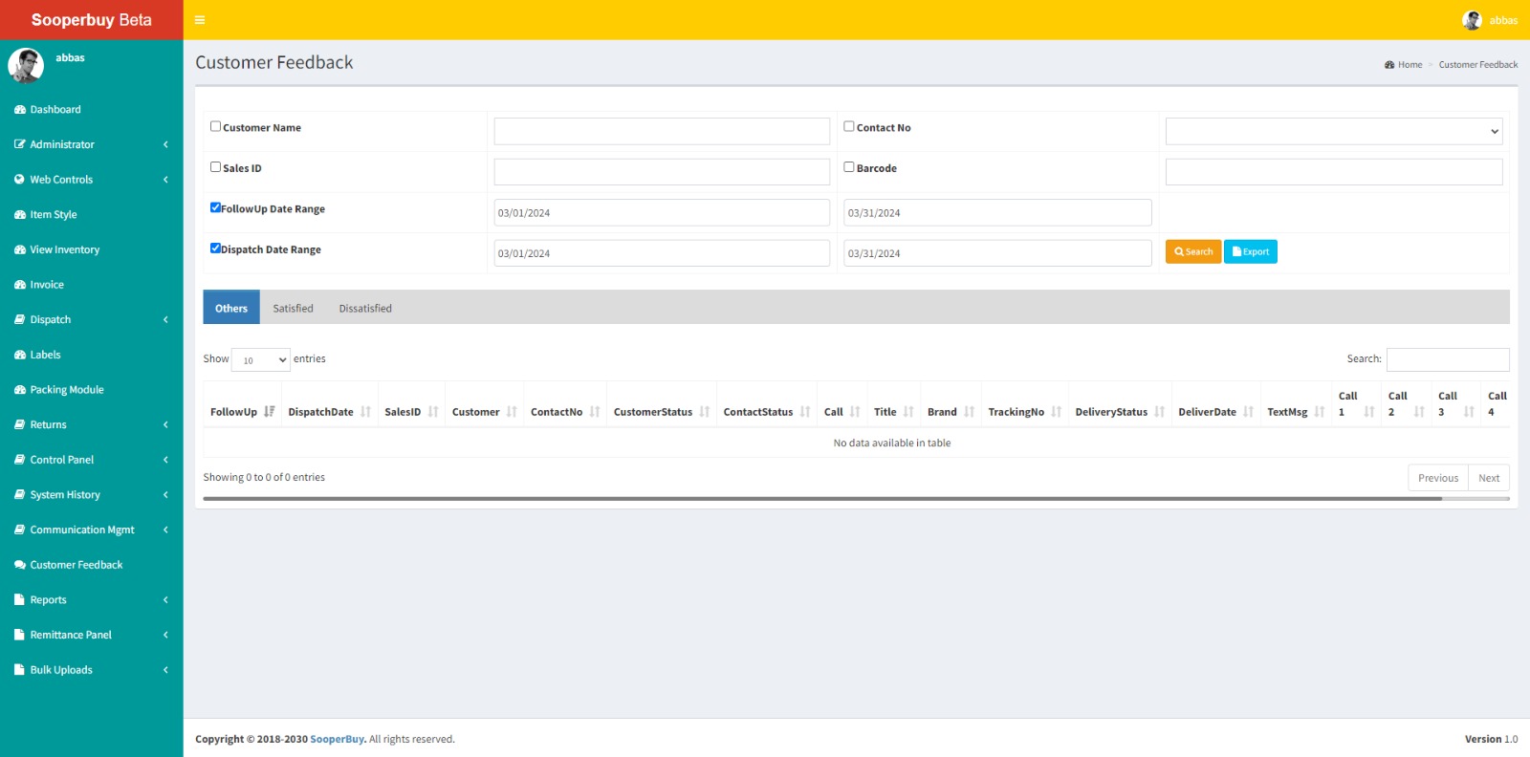
Task: Tick the Barcode filter checkbox
Action: tap(848, 166)
